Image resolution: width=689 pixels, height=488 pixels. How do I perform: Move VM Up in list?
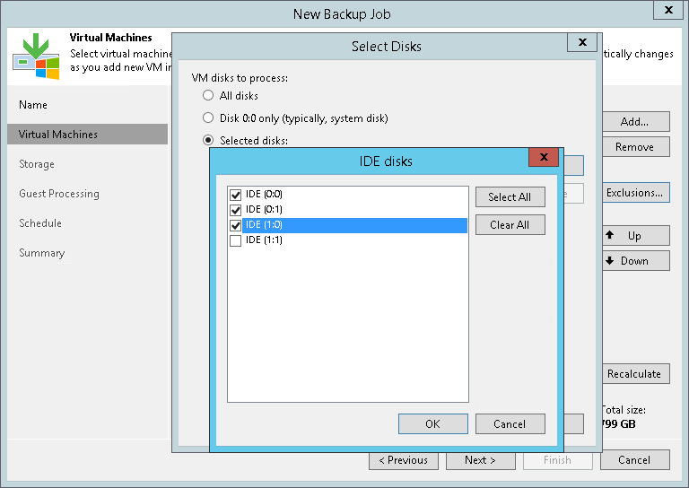(x=635, y=235)
